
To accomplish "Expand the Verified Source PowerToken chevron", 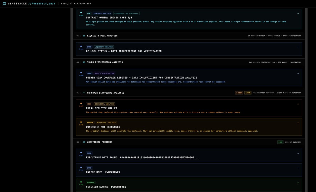I will (x=298, y=183).
